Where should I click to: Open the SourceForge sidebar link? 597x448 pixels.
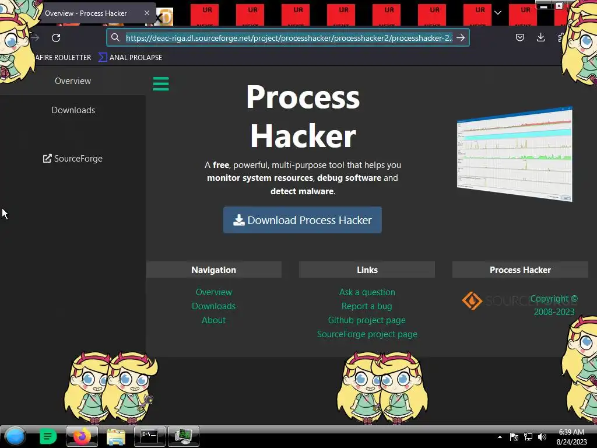pyautogui.click(x=73, y=159)
